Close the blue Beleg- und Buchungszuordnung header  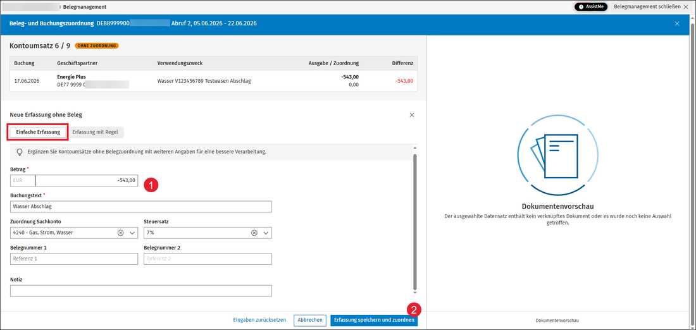(677, 23)
